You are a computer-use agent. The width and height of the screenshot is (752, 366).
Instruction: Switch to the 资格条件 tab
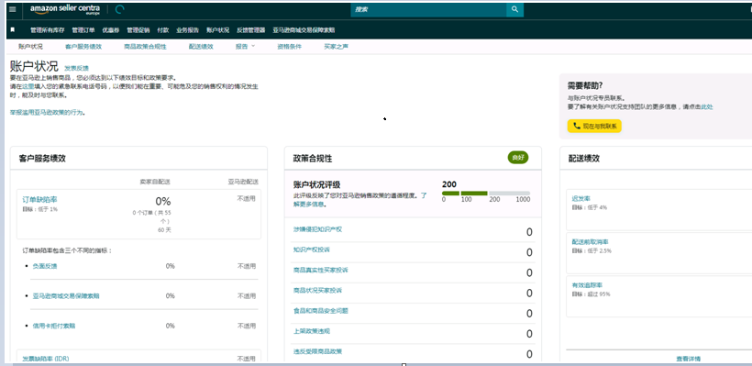pyautogui.click(x=289, y=47)
